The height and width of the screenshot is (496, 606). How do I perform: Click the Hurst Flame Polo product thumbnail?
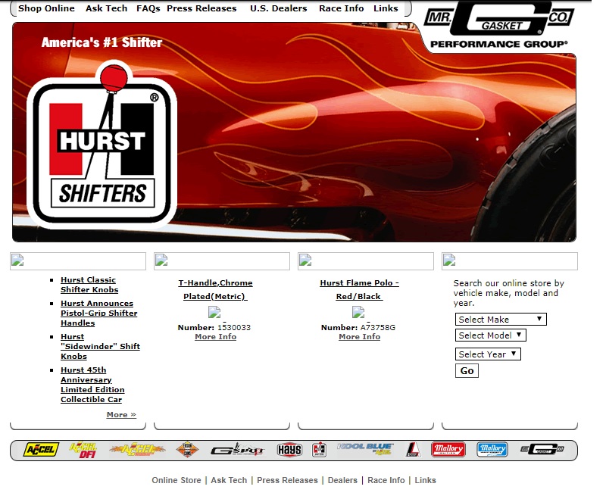358,312
